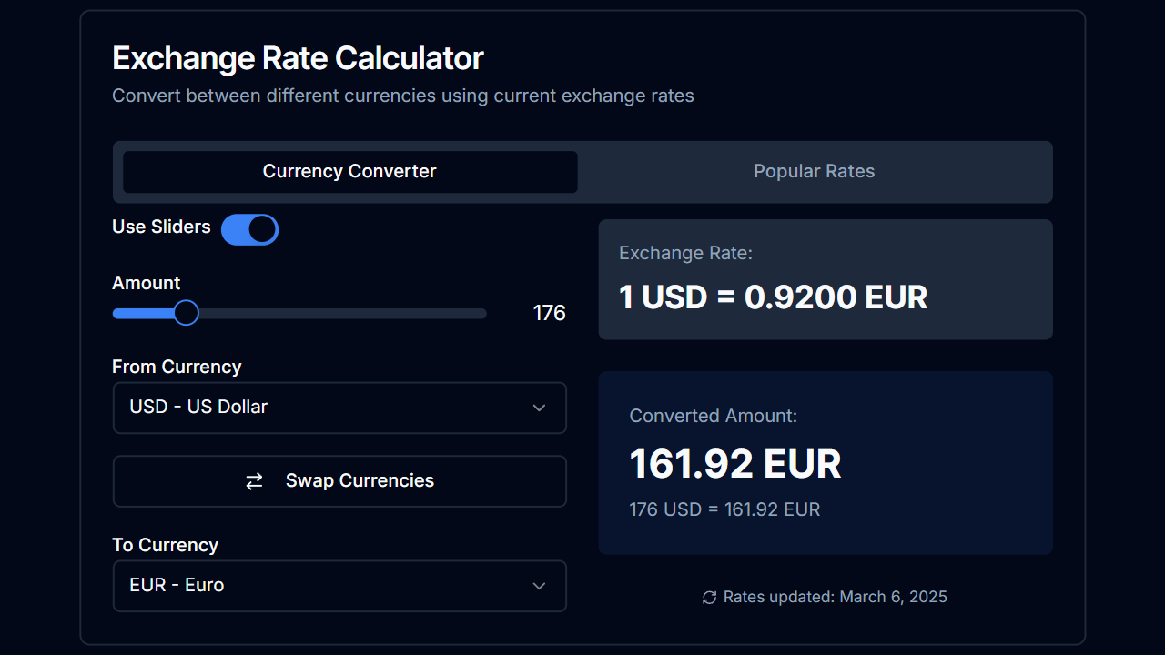Screen dimensions: 1165x655
Task: Switch to the Popular Rates tab
Action: [x=814, y=171]
